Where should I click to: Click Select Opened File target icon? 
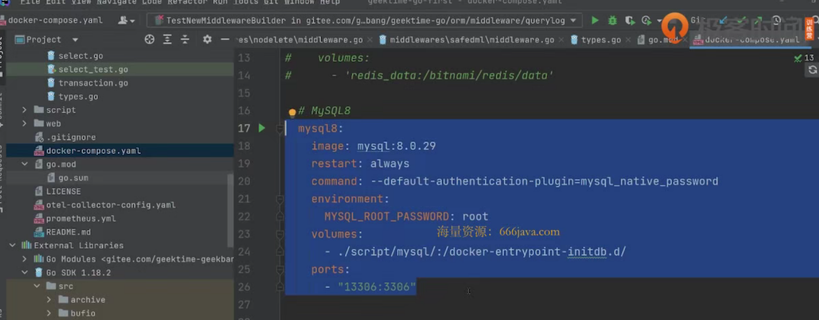pyautogui.click(x=149, y=40)
